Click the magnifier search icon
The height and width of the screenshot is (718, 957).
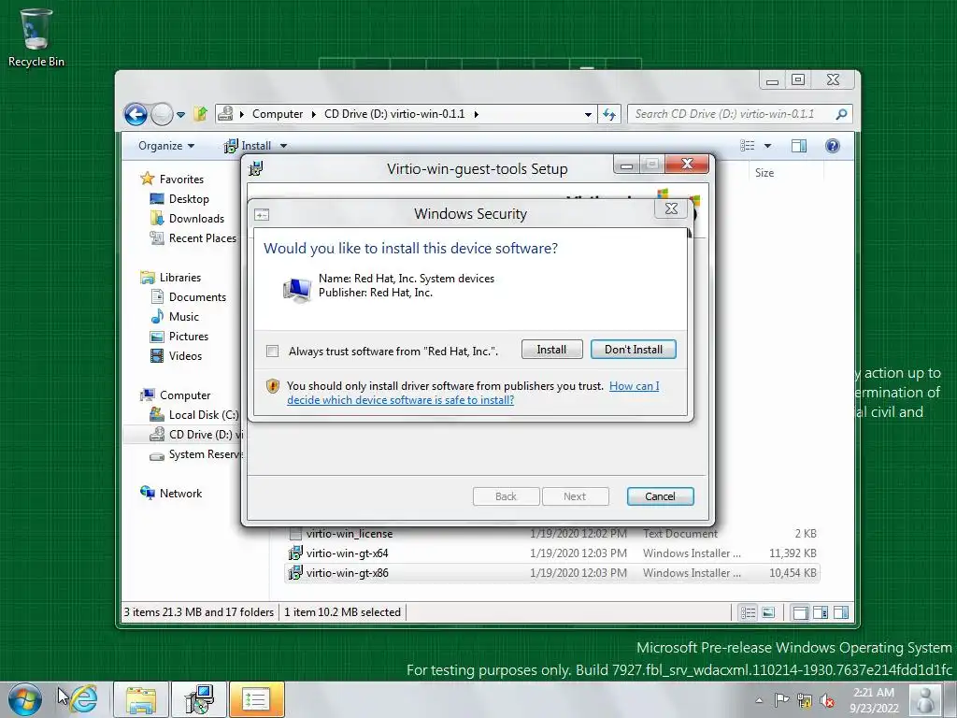[x=842, y=114]
